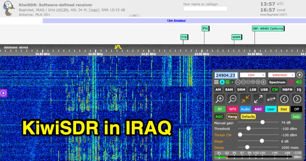Open the extension dropdown
The width and height of the screenshot is (306, 161).
point(282,75)
